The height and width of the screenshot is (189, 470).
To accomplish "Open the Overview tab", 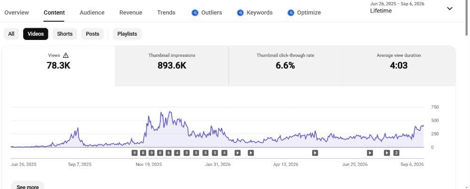I will 16,13.
